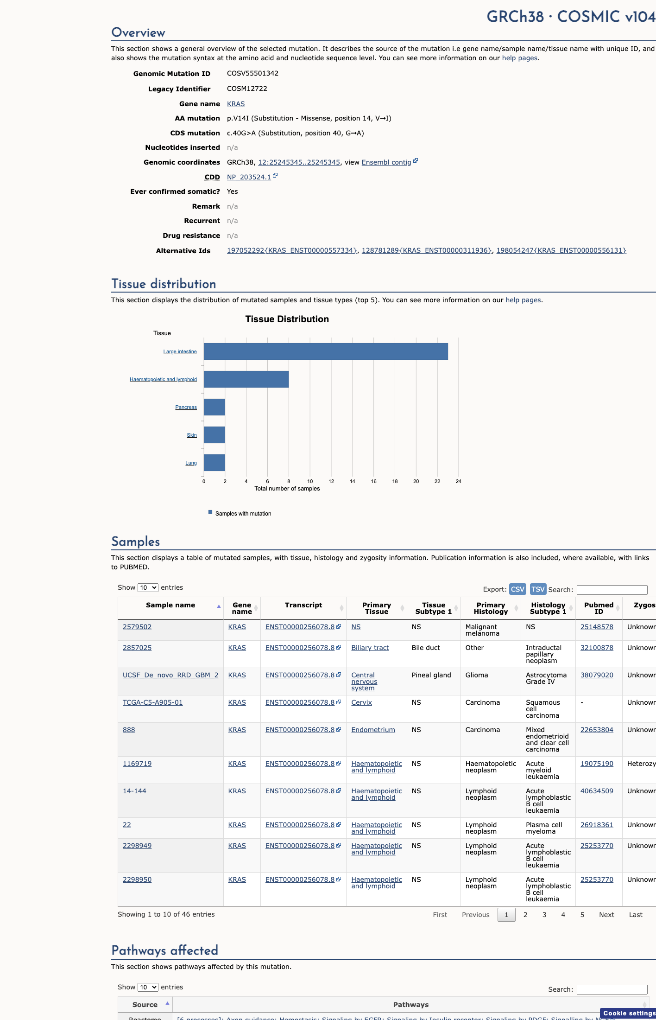This screenshot has height=1020, width=656.
Task: Focus the Samples search field
Action: (x=612, y=590)
